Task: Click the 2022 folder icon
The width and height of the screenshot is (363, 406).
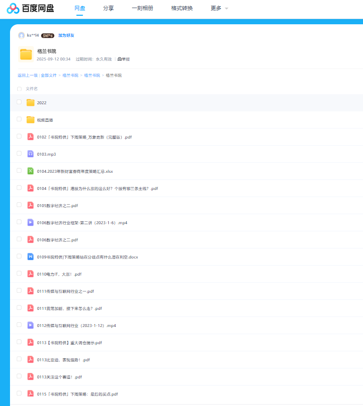Action: coord(31,102)
